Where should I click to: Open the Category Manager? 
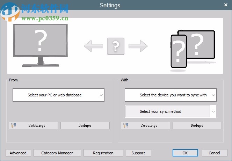57,153
